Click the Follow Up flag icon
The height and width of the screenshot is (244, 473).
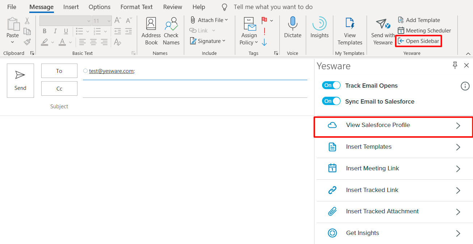click(x=264, y=21)
